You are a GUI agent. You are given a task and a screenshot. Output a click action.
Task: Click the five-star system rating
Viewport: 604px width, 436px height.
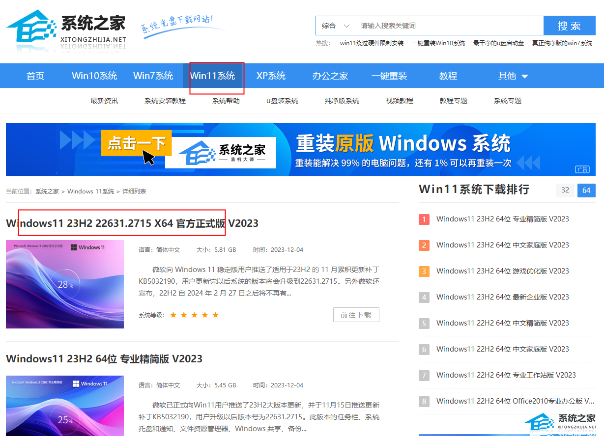point(194,315)
